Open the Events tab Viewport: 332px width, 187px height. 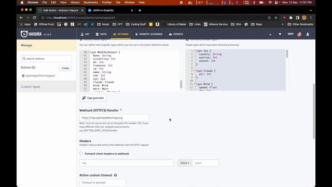tap(176, 34)
